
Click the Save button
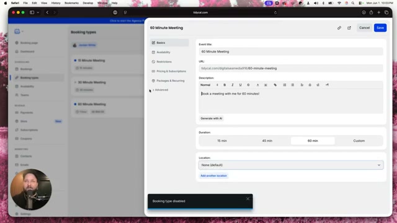(380, 28)
